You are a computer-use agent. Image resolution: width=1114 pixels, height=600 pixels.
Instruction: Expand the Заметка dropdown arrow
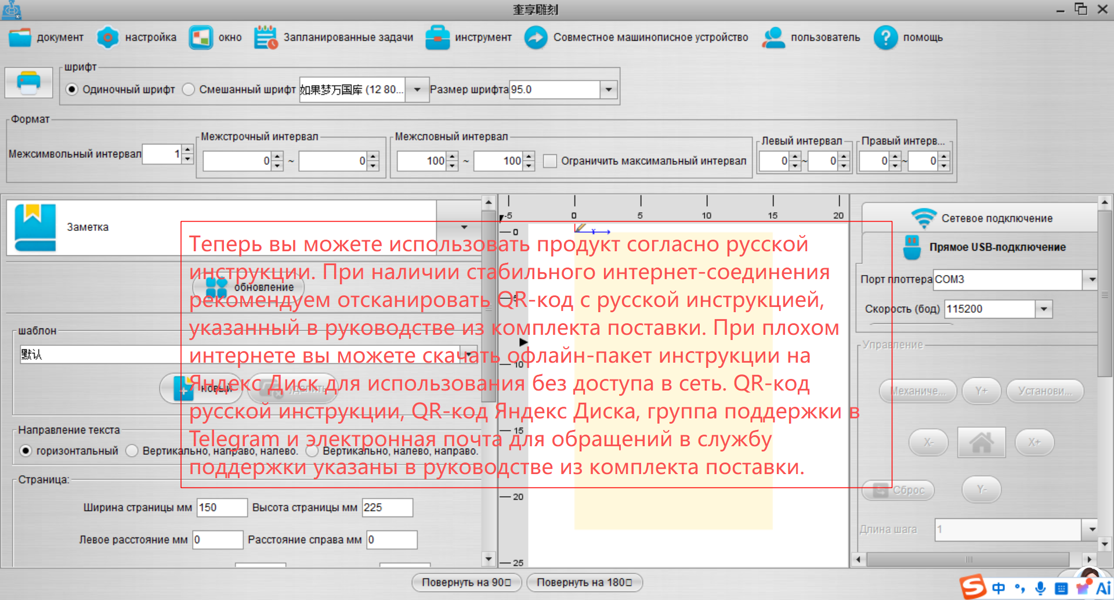[464, 227]
